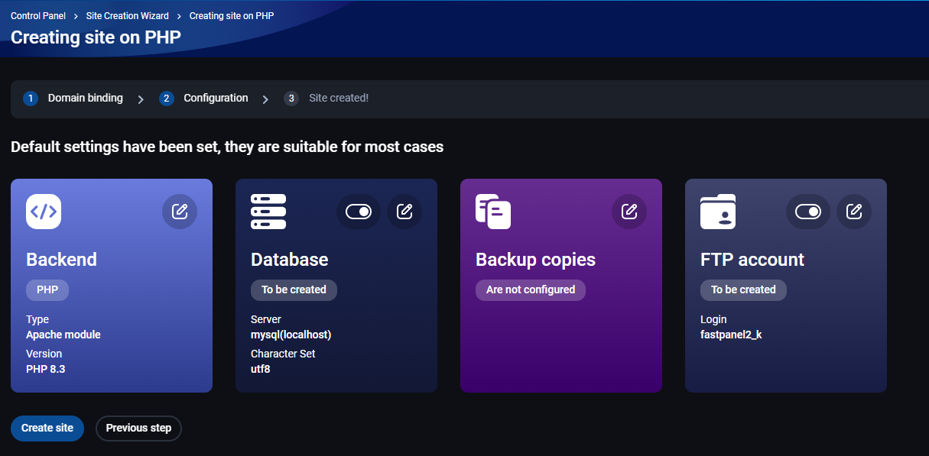
Task: Click the Database server stack icon
Action: click(268, 212)
